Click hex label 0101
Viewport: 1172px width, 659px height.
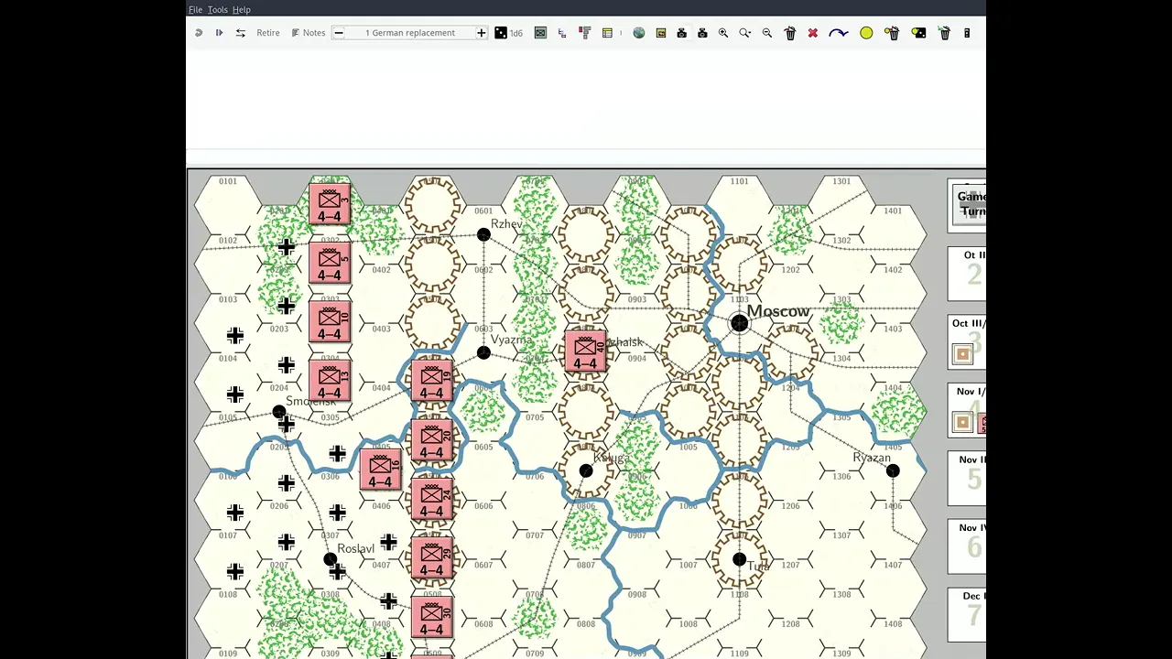227,181
